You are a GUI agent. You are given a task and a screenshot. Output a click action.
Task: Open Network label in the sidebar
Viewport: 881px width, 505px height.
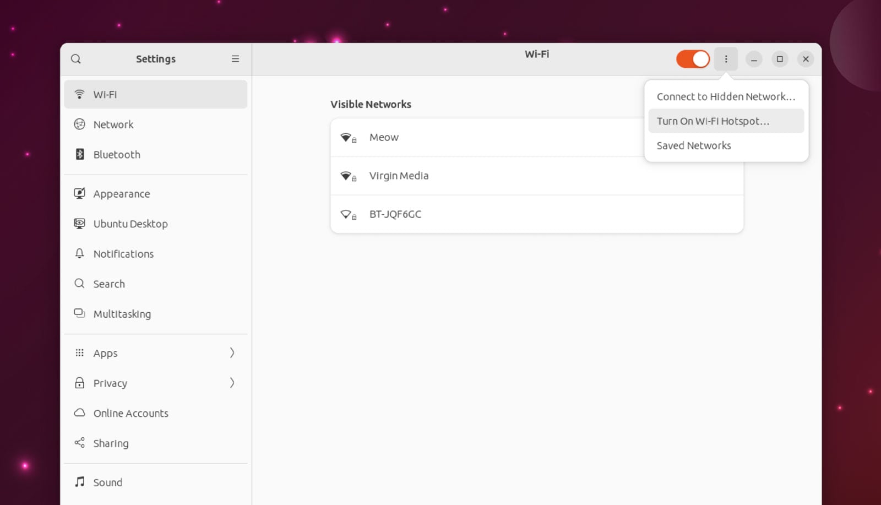coord(113,124)
